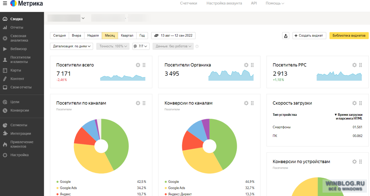This screenshot has width=370, height=196.
Task: Click the Посетители и клиенты person icon
Action: pyautogui.click(x=5, y=60)
